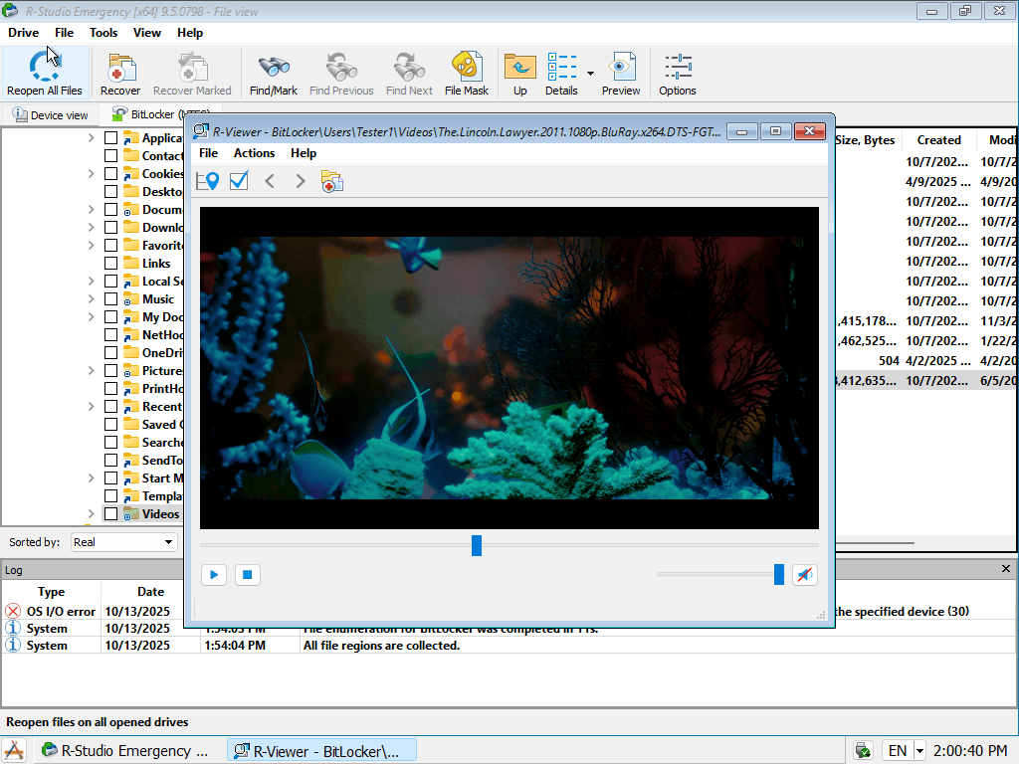Click the Created column header
Image resolution: width=1019 pixels, height=764 pixels.
coord(938,140)
